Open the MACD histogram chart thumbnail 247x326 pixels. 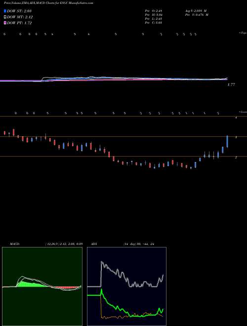42,286
